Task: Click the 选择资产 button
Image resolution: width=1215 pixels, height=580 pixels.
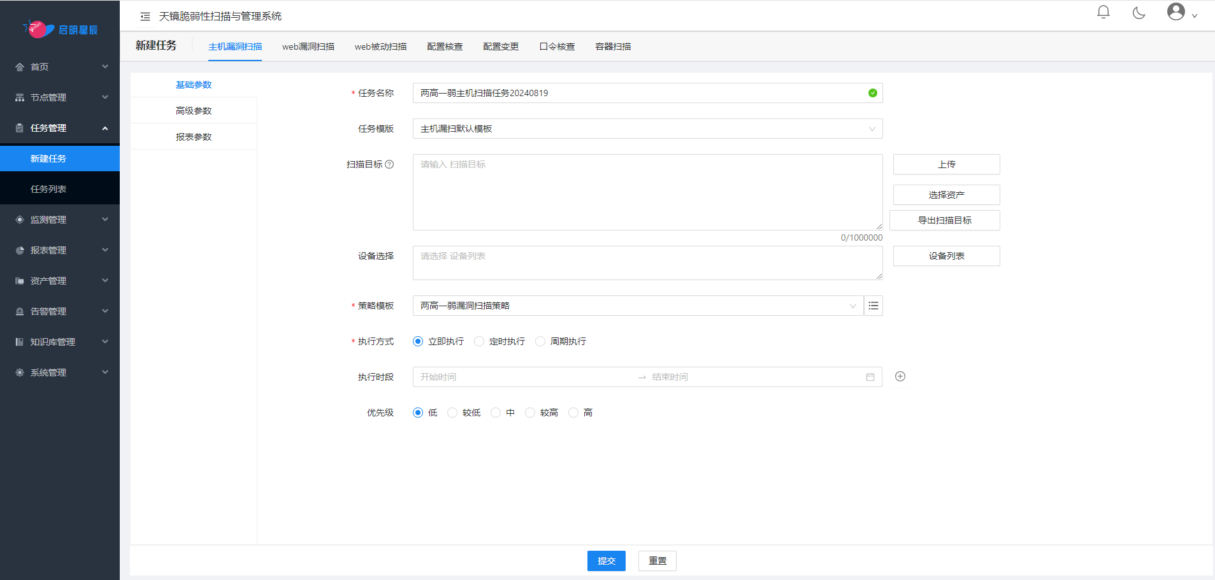Action: tap(945, 195)
